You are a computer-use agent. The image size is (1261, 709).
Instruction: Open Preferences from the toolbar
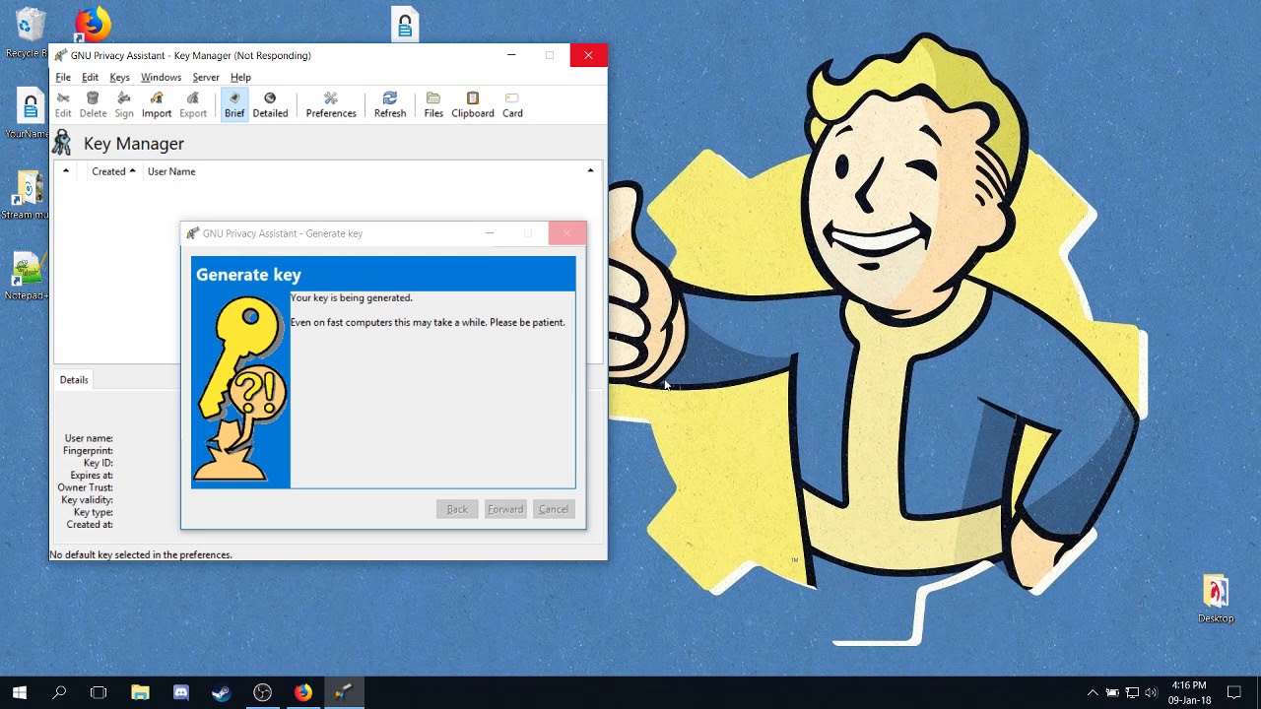tap(331, 104)
